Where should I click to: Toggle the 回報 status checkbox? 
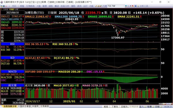[161, 107]
